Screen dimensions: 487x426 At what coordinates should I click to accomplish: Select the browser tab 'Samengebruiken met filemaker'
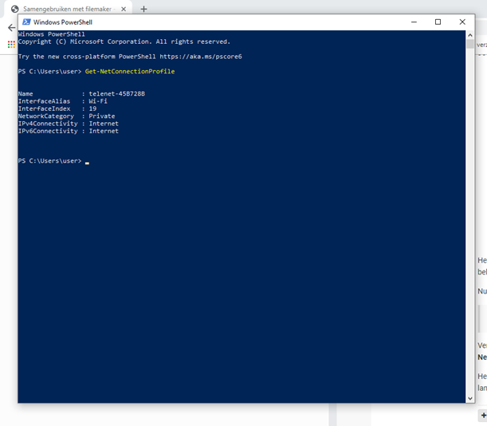pos(68,9)
